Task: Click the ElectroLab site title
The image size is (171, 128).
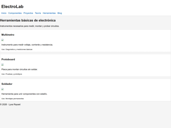Action: pos(12,7)
